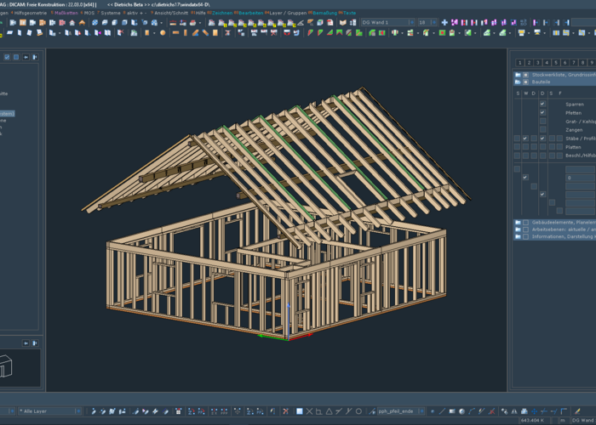
Task: Click the house icon with red roof
Action: point(72,23)
